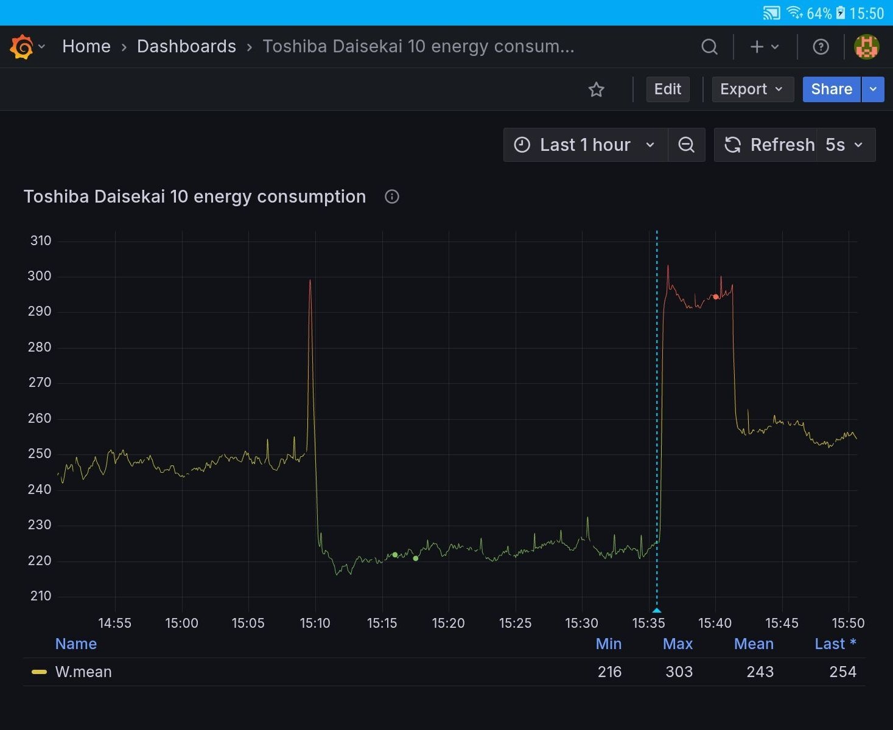
Task: Open the Last 1 hour time picker
Action: point(585,145)
